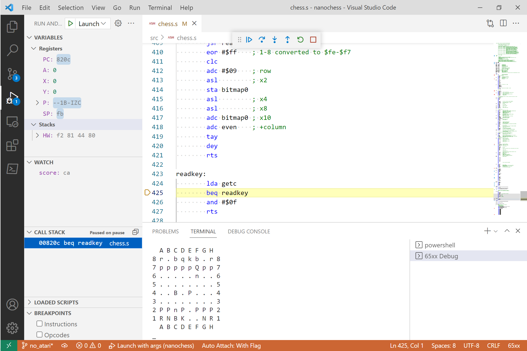Select 65xx Debug terminal
The height and width of the screenshot is (351, 527).
coord(441,256)
